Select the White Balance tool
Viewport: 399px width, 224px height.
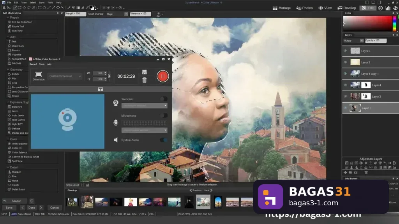pyautogui.click(x=18, y=144)
